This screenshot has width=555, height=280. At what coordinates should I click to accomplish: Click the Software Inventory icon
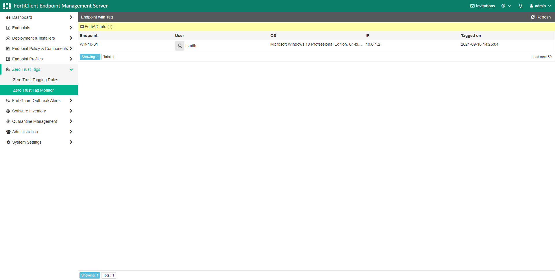pyautogui.click(x=8, y=111)
